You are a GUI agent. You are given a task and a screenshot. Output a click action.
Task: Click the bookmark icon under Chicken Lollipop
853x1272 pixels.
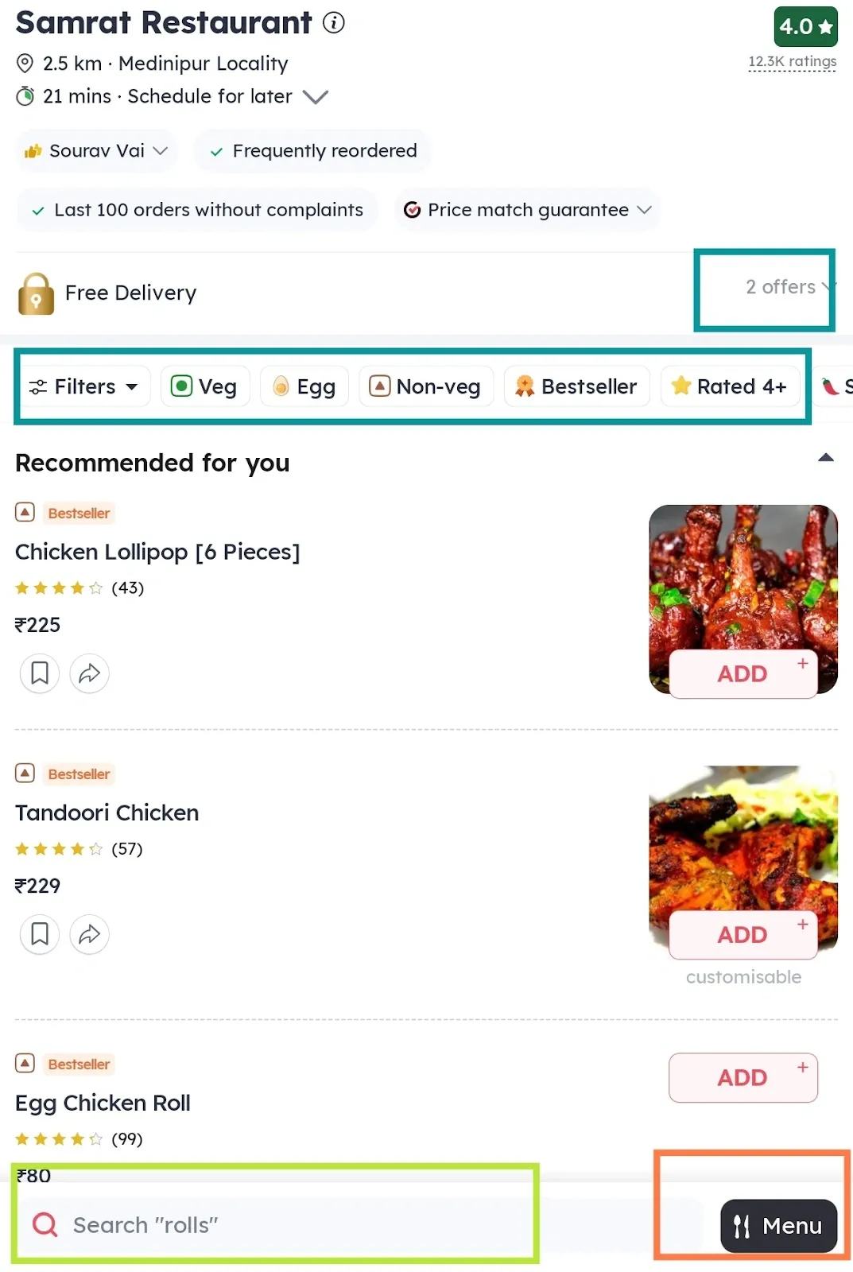point(39,673)
